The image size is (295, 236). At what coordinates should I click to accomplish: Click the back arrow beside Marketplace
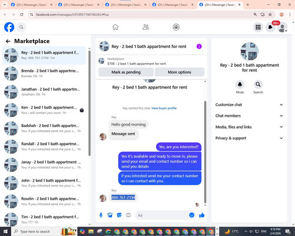pyautogui.click(x=8, y=41)
